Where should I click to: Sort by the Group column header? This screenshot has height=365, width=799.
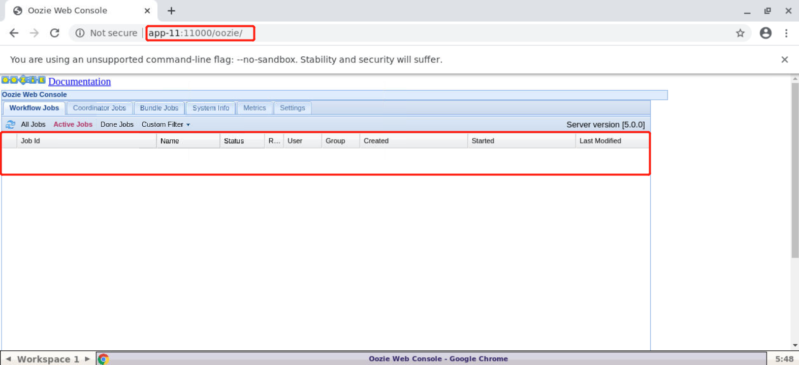[x=340, y=141]
